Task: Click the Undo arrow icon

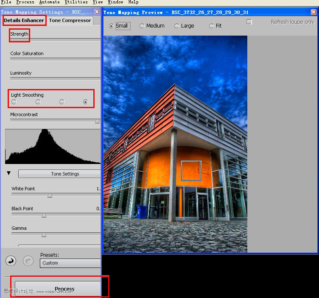Action: pos(11,261)
